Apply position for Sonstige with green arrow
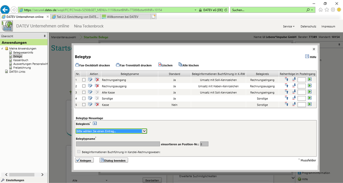343x183 pixels. point(310,98)
